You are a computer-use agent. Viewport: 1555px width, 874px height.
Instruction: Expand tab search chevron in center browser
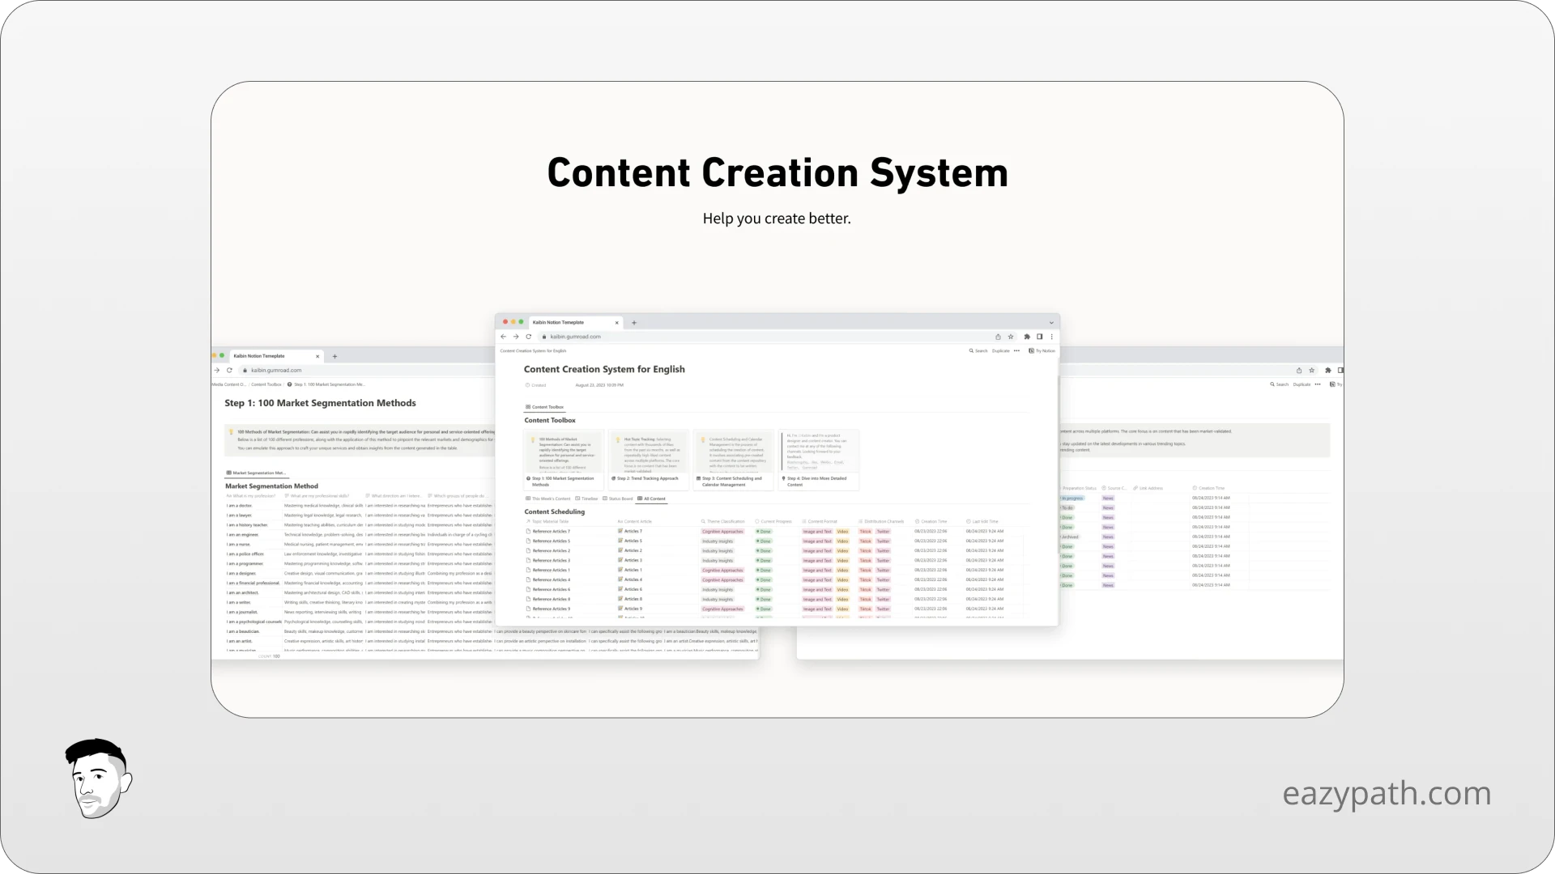click(x=1051, y=322)
